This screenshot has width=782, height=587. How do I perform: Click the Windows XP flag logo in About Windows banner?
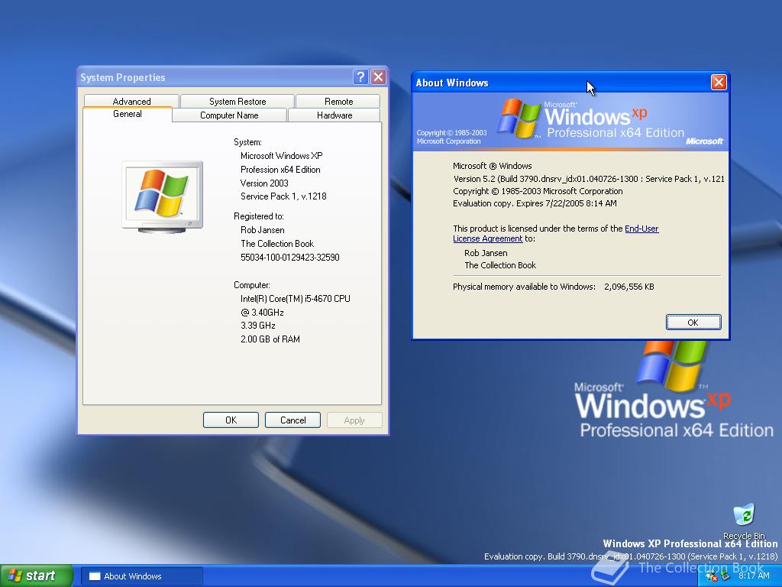click(519, 118)
